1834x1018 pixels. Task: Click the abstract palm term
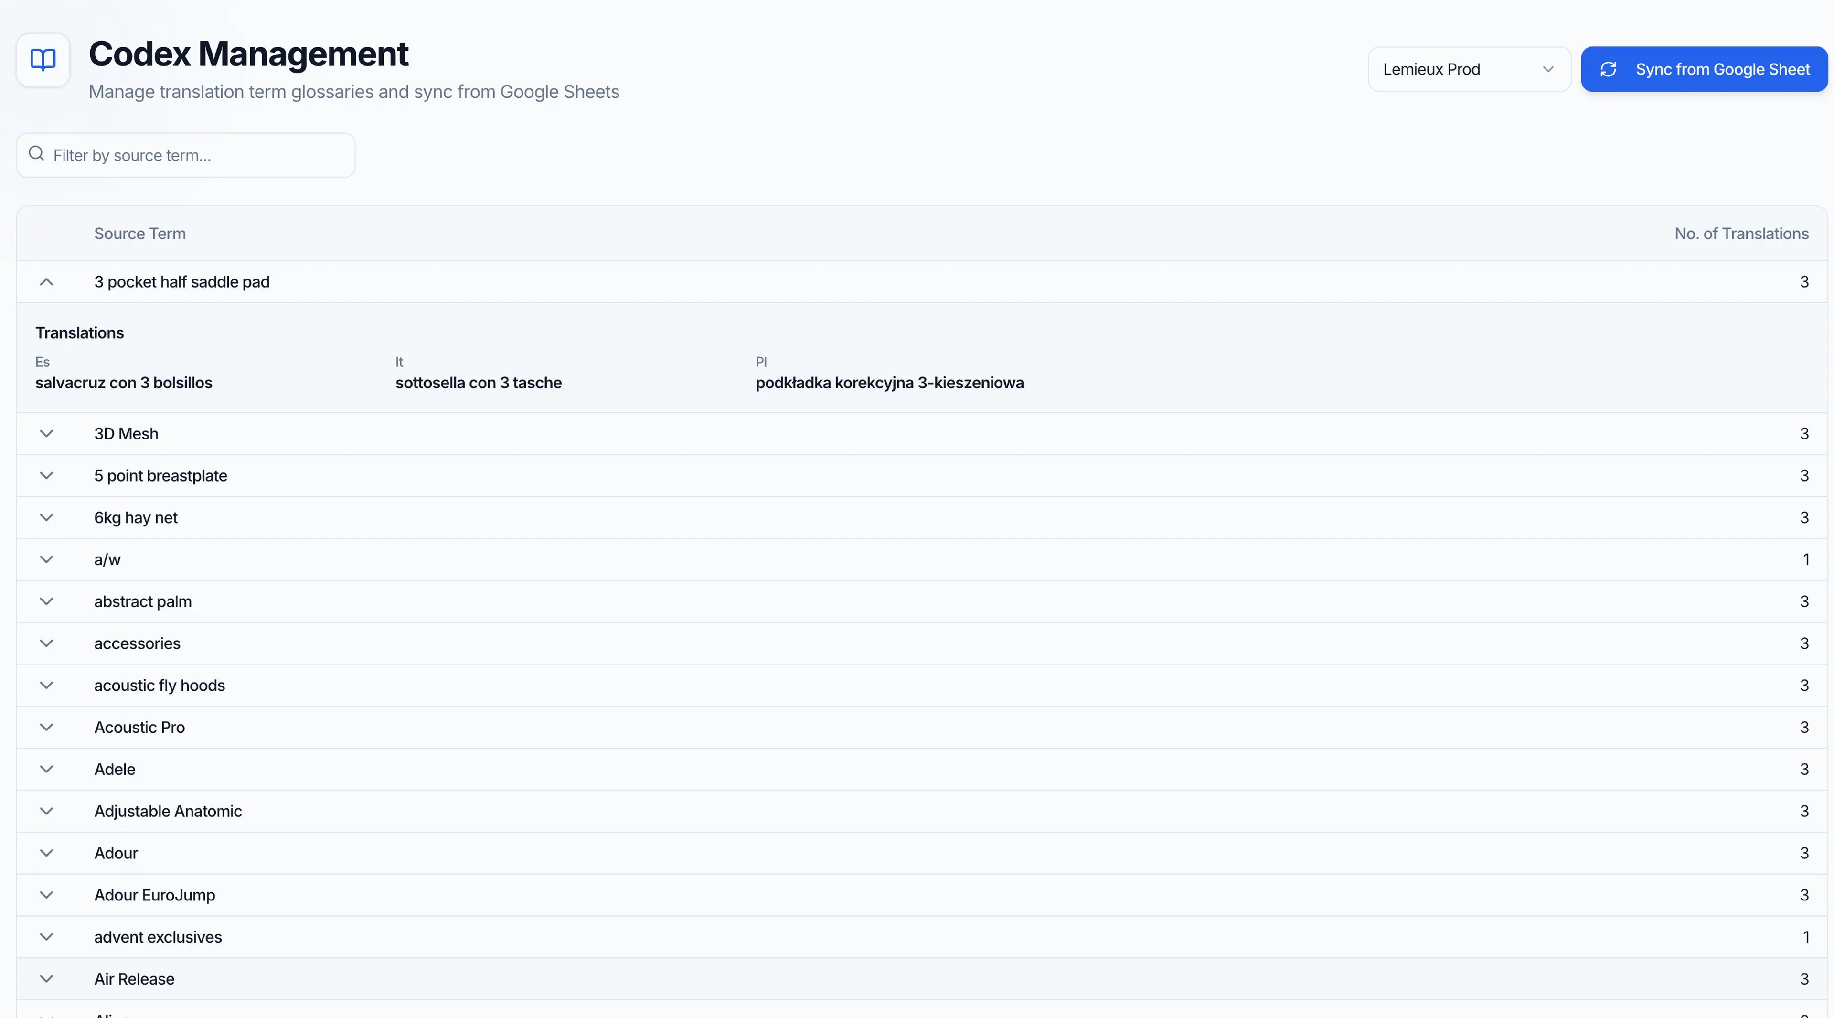coord(142,601)
